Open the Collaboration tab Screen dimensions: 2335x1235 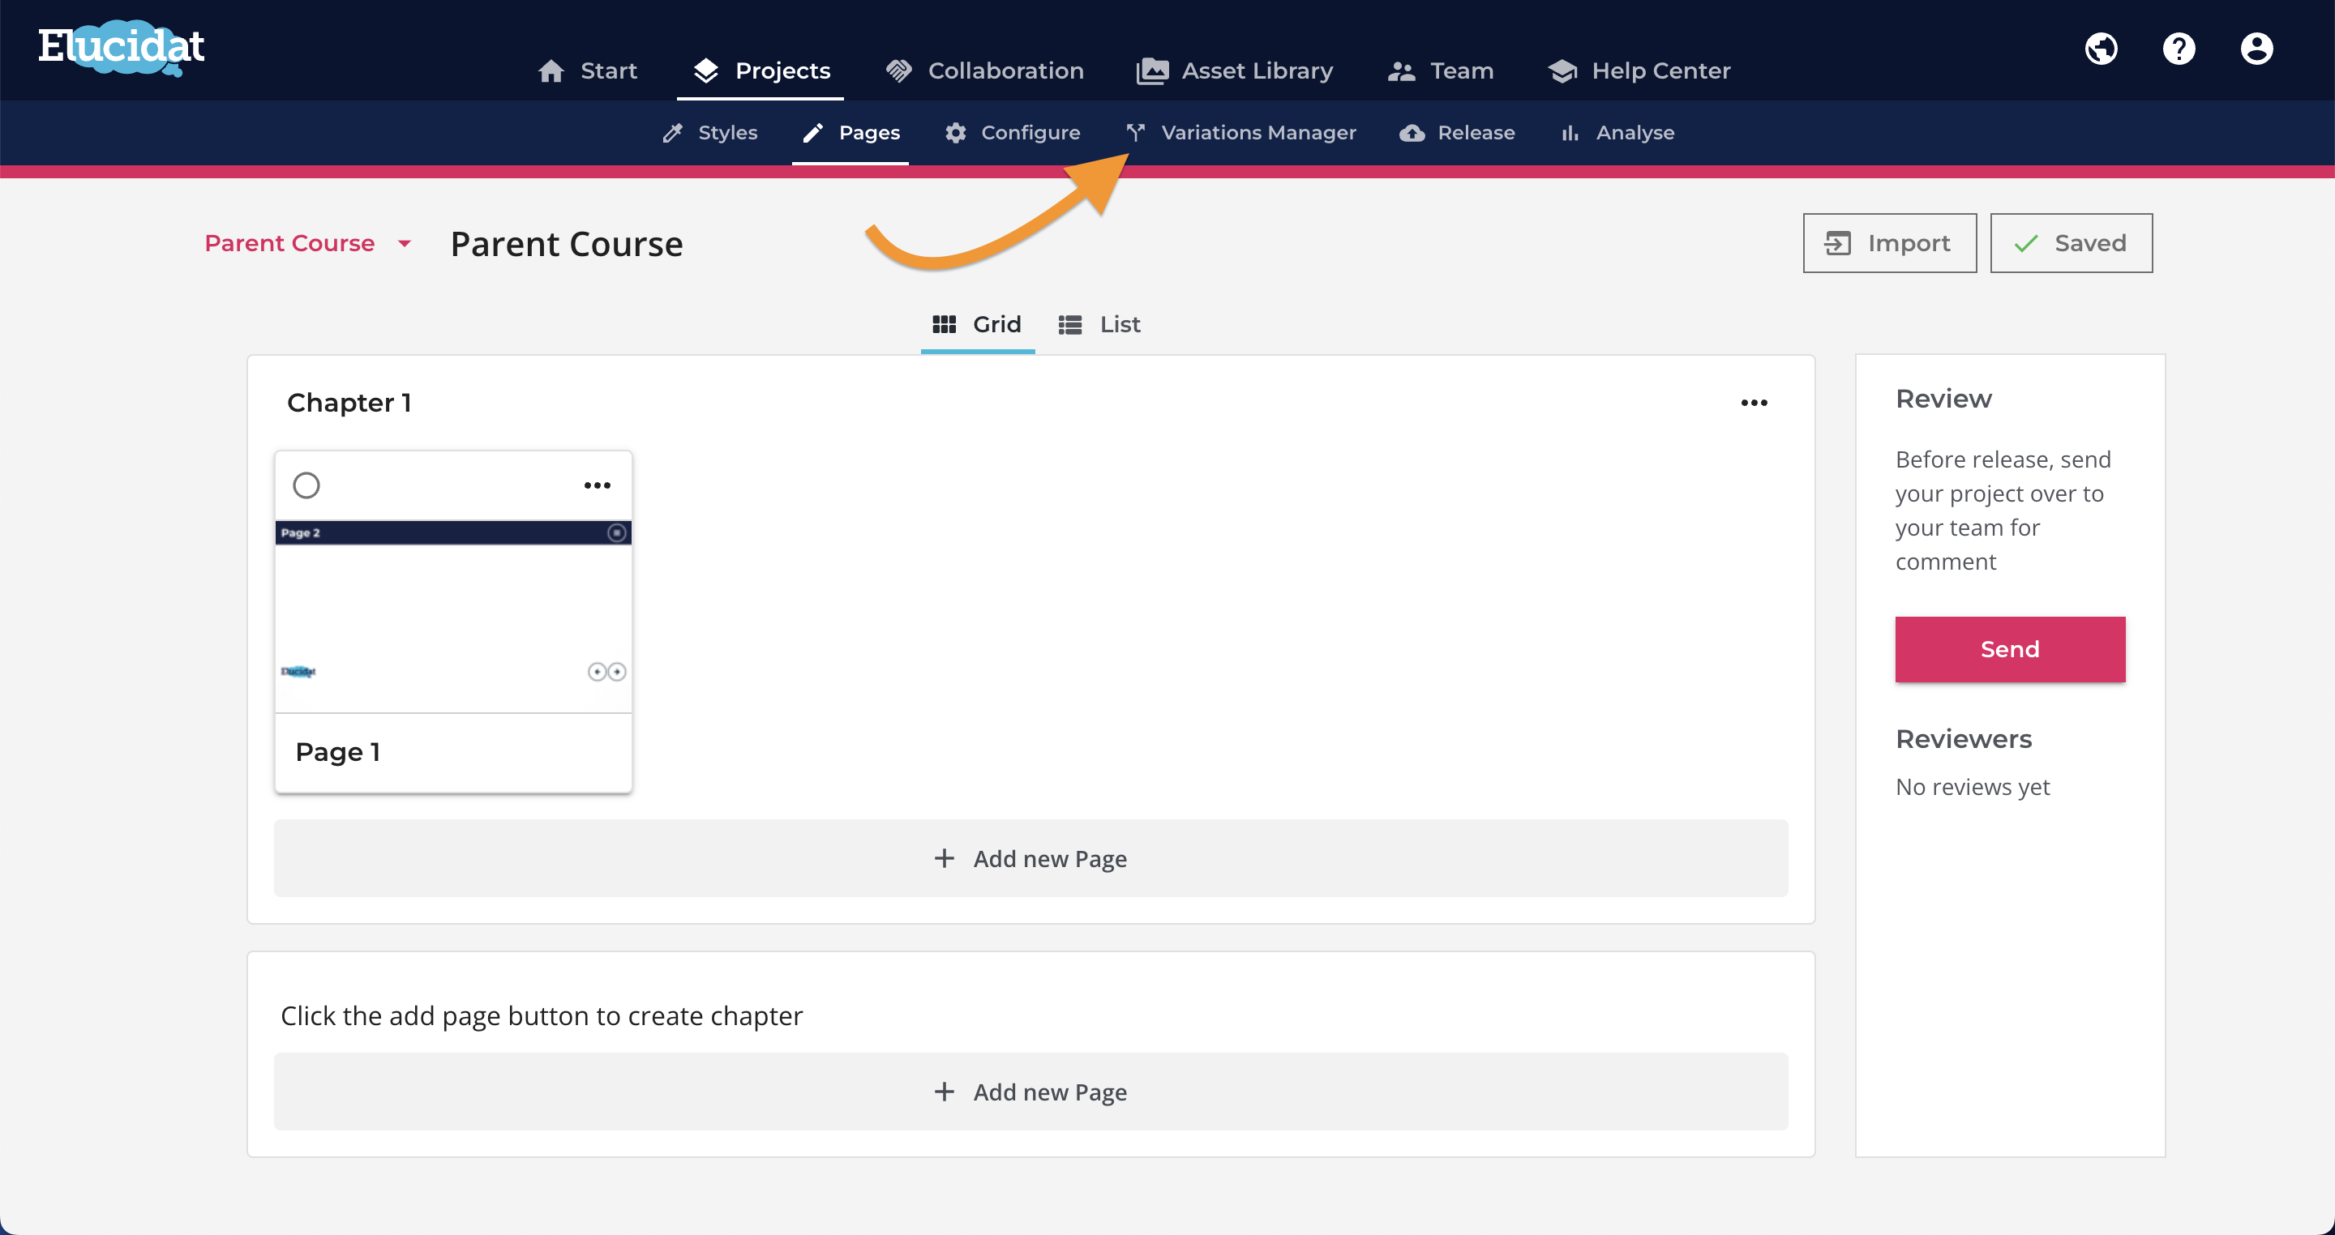click(x=984, y=71)
